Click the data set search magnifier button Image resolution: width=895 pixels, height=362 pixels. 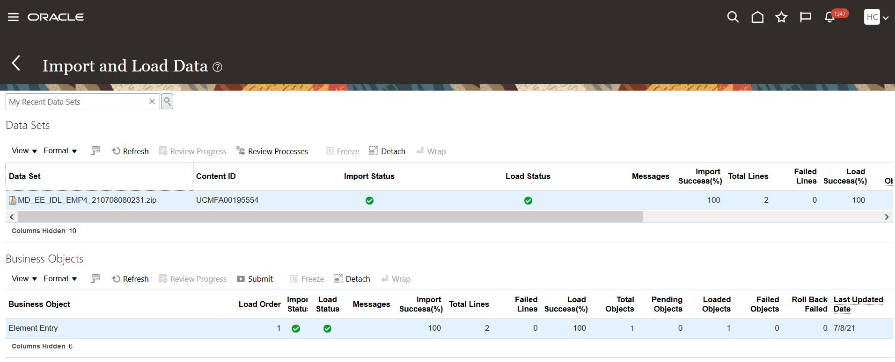(x=167, y=101)
